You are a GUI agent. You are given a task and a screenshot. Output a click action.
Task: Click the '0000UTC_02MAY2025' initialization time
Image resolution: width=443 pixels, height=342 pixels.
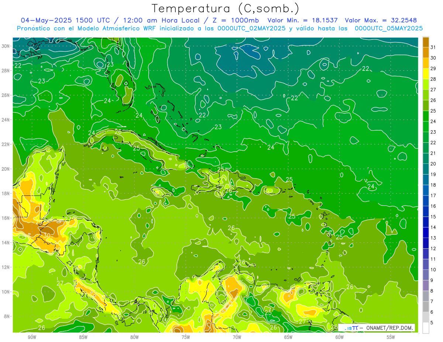coord(251,28)
